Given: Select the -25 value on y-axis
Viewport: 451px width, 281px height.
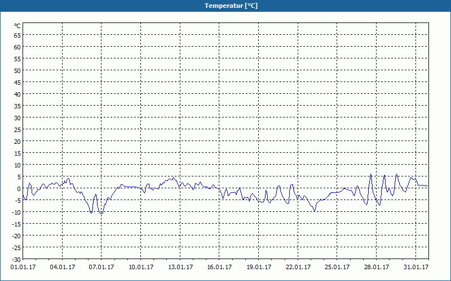Looking at the screenshot, I should click(16, 248).
